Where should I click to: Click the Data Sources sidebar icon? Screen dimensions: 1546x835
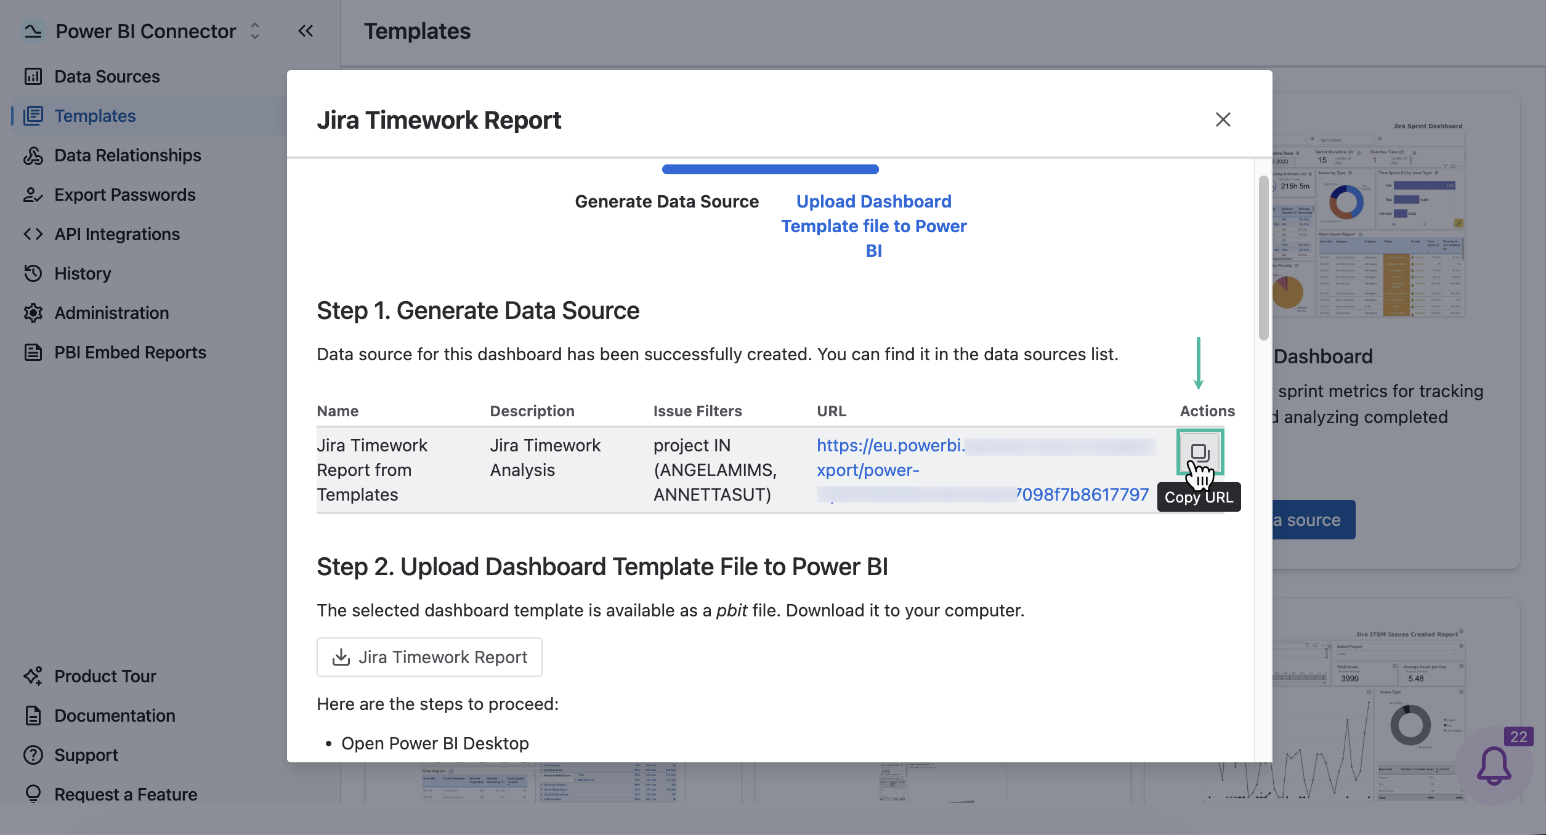pyautogui.click(x=33, y=76)
